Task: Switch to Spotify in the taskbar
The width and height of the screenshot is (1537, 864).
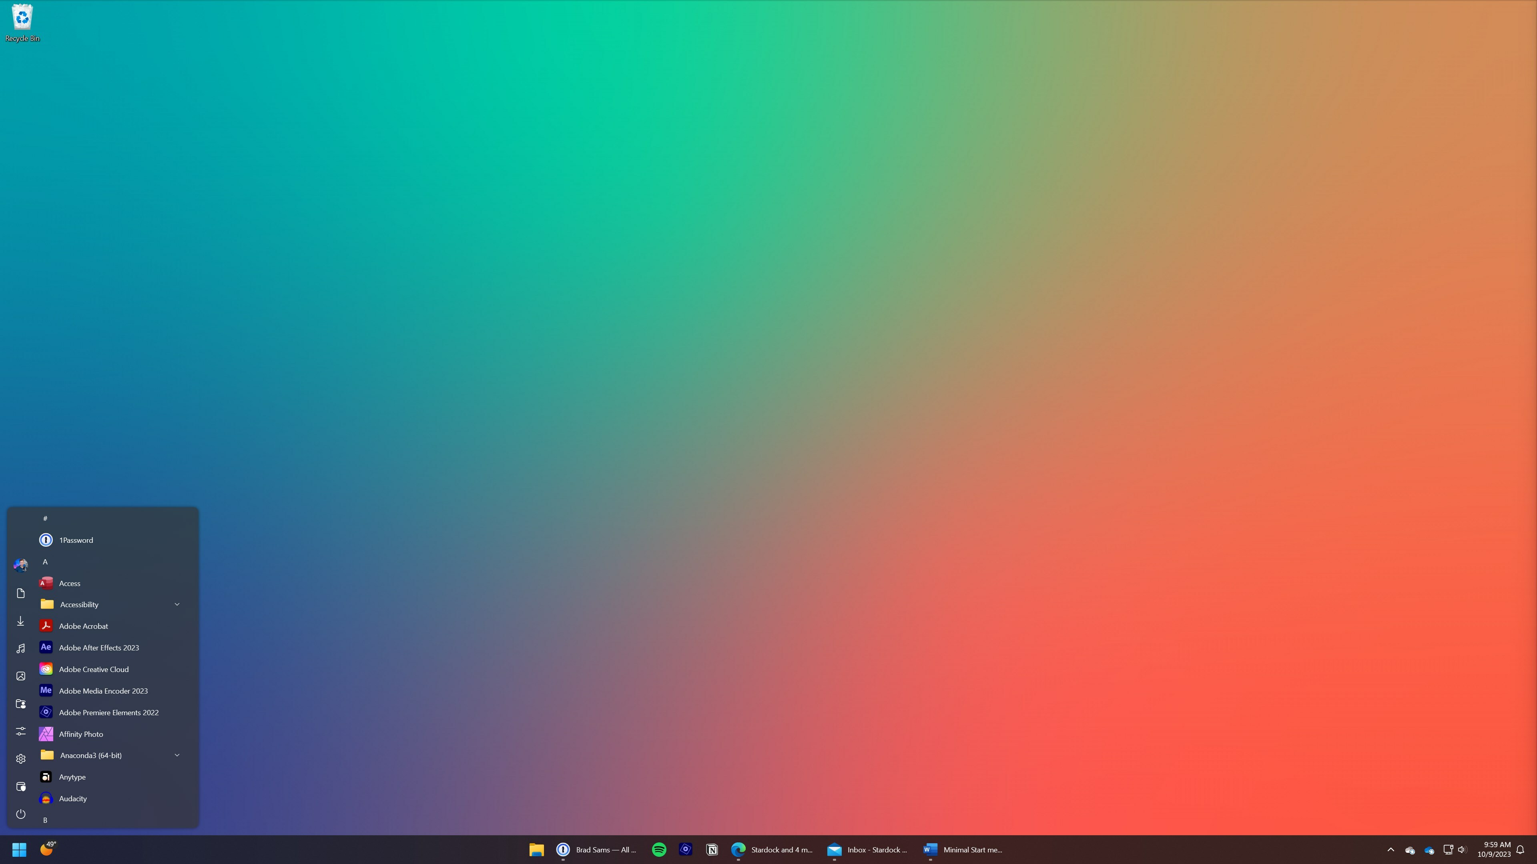Action: 659,850
